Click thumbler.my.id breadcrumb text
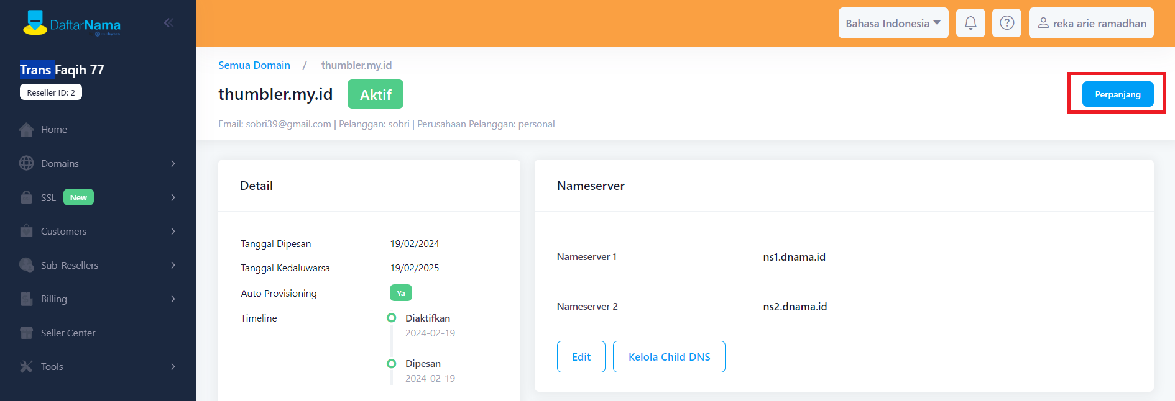Viewport: 1175px width, 401px height. 356,65
